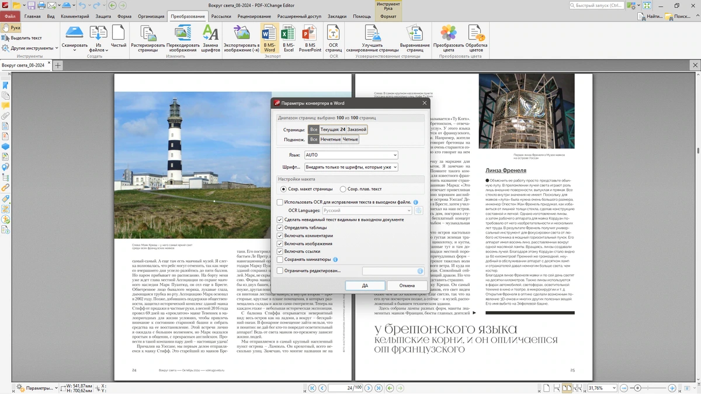This screenshot has width=701, height=394.
Task: Uncheck Сделать невидимый текст видимым
Action: (x=280, y=220)
